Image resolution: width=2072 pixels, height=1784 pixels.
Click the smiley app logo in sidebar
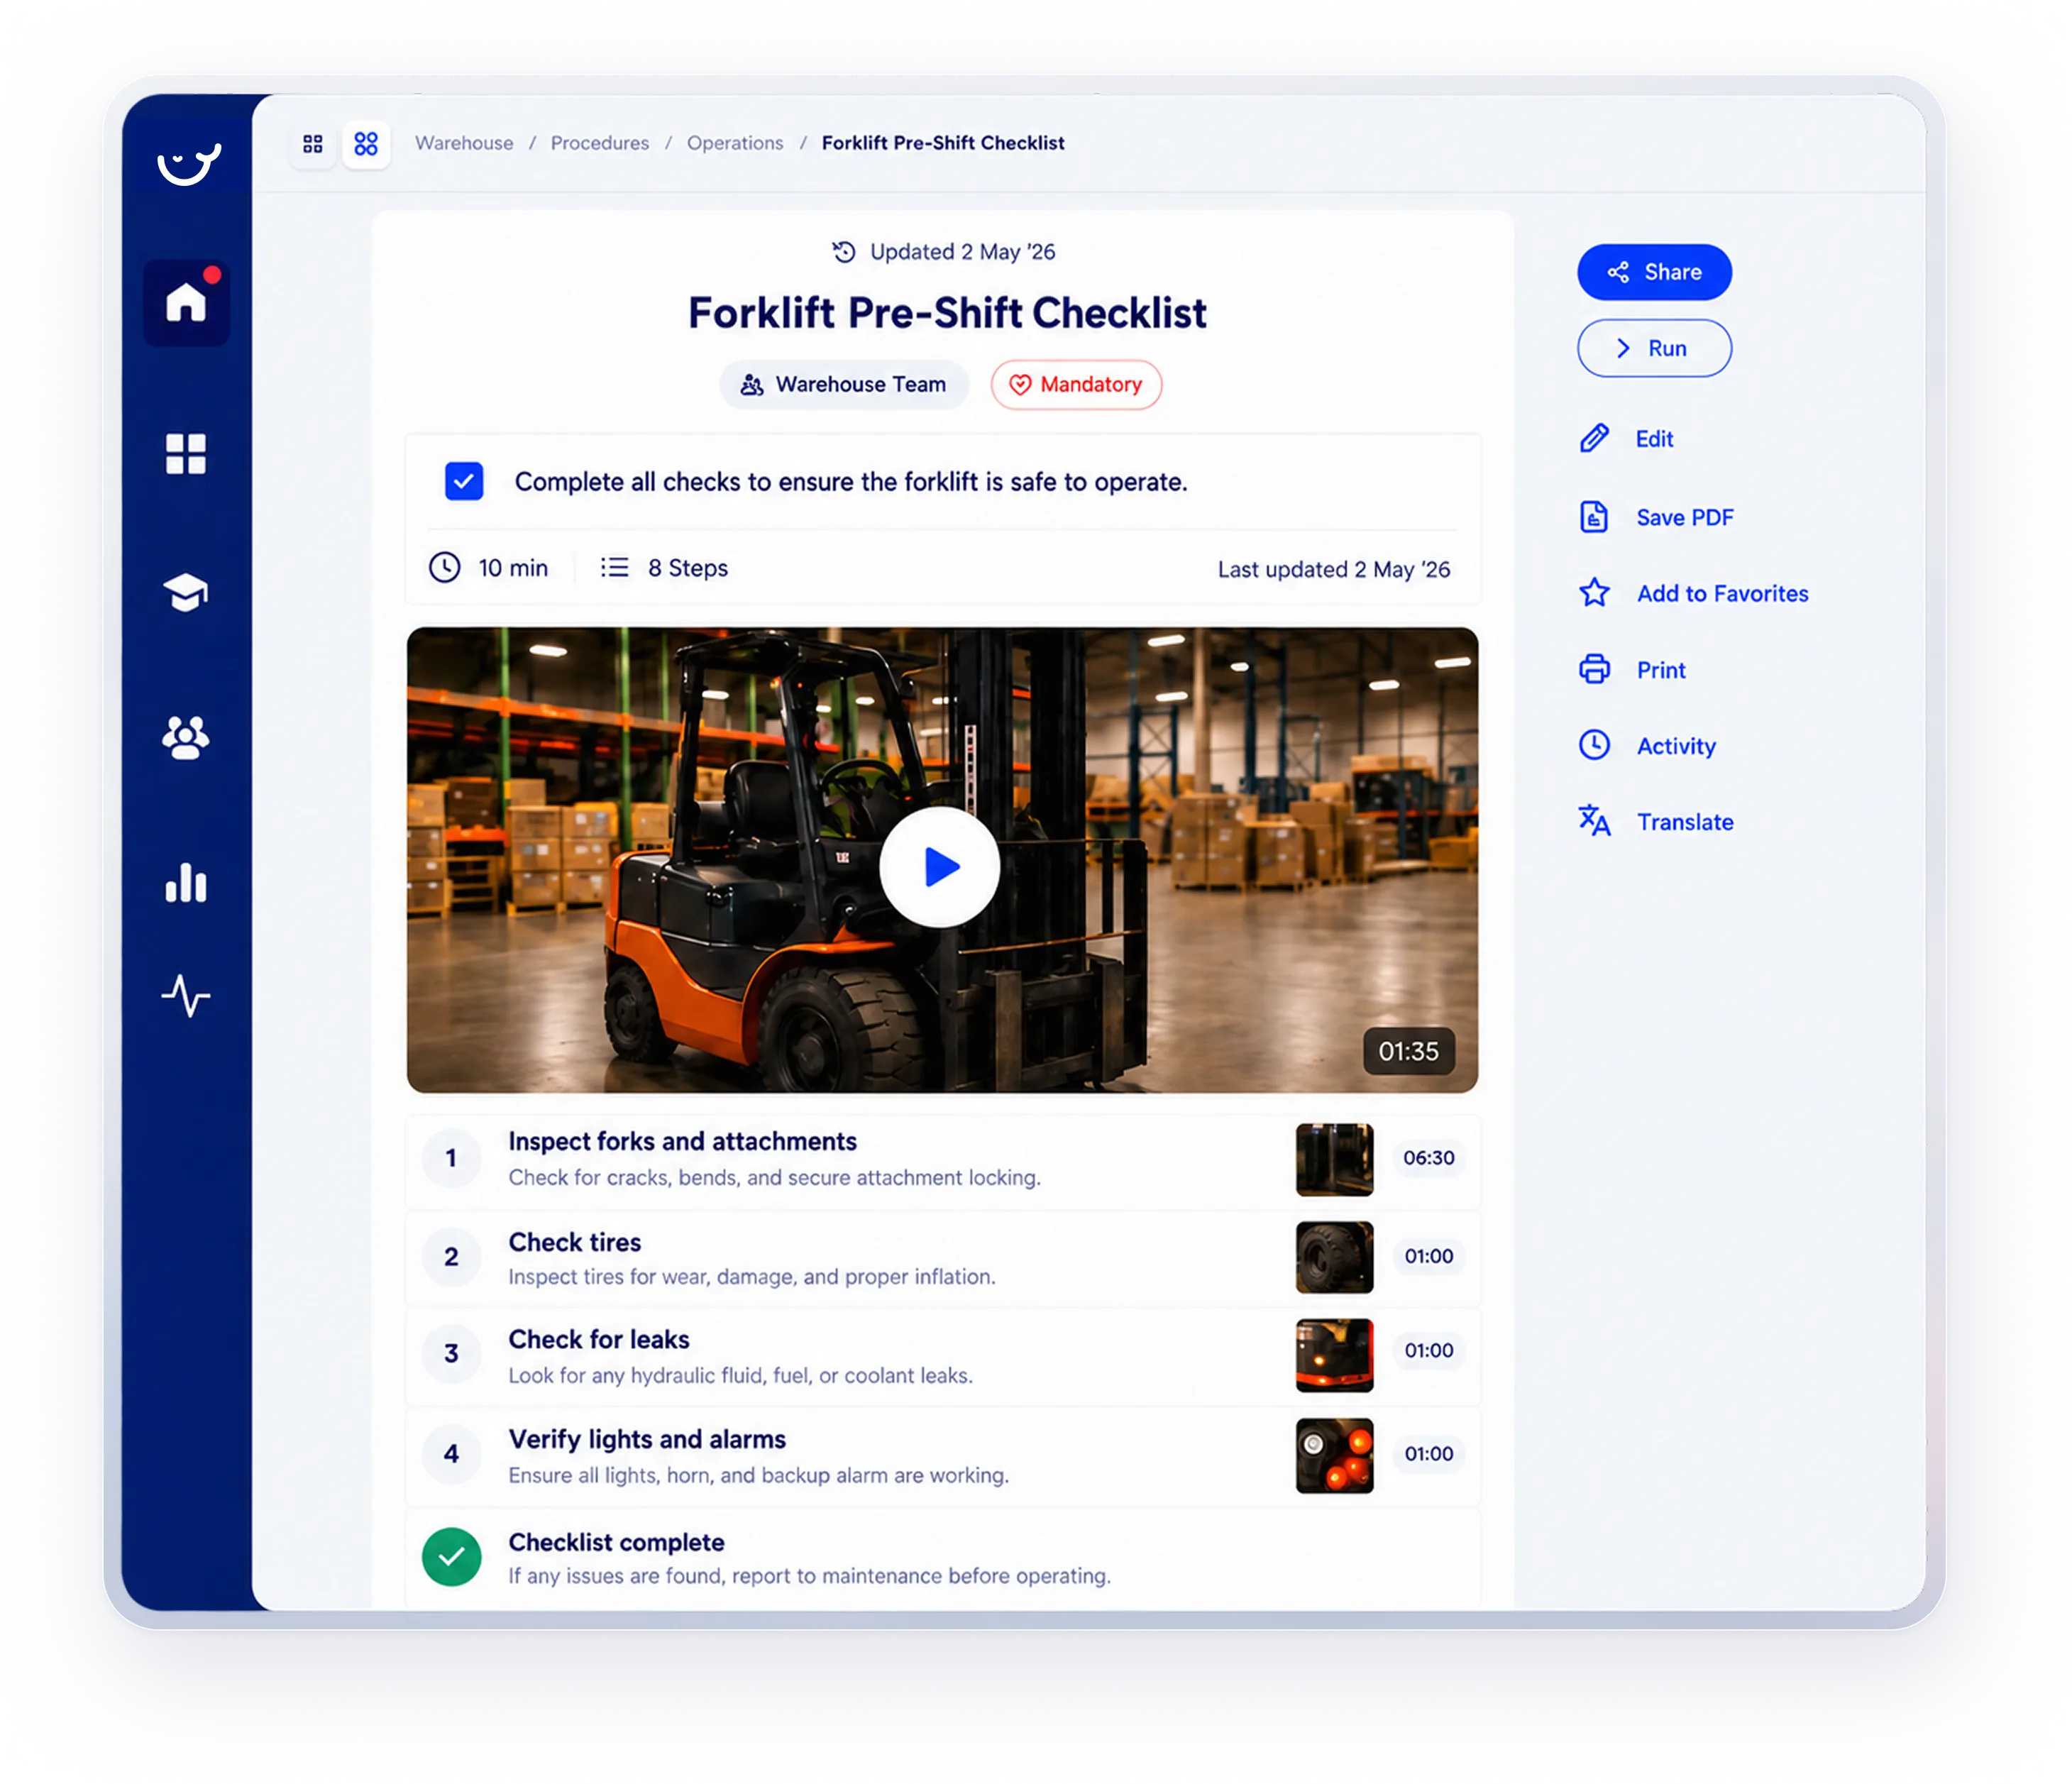(188, 163)
